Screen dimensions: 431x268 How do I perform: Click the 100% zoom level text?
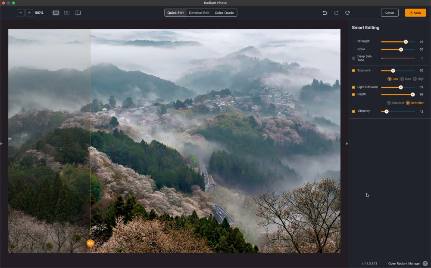39,13
